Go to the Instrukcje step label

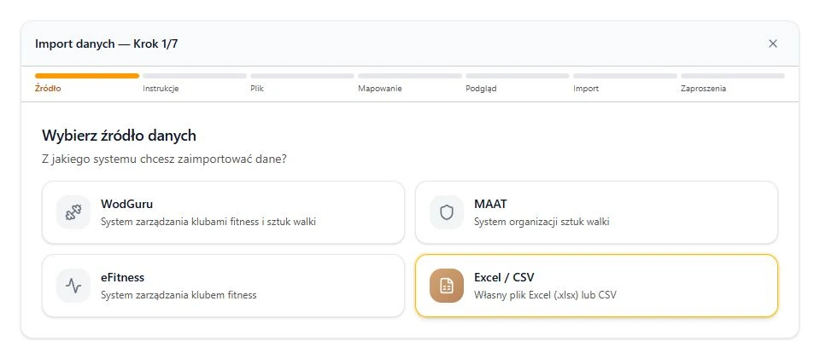(161, 88)
